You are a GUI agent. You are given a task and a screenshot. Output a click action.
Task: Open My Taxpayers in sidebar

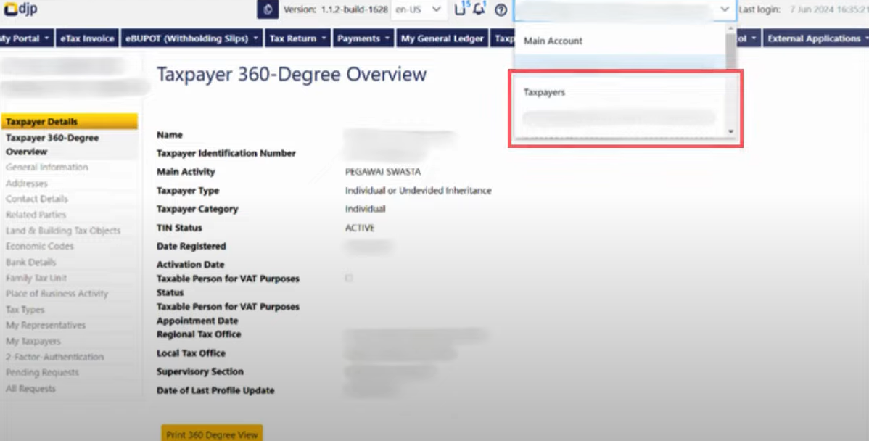coord(33,342)
